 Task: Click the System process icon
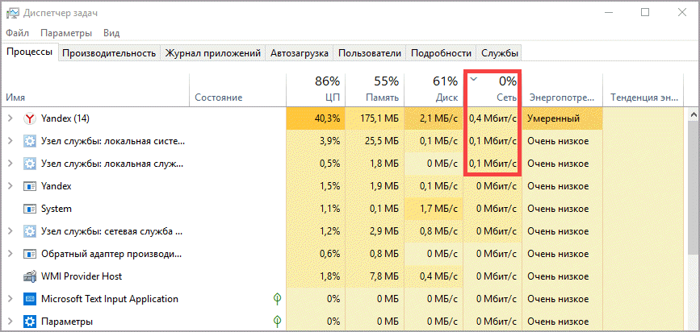pyautogui.click(x=30, y=209)
